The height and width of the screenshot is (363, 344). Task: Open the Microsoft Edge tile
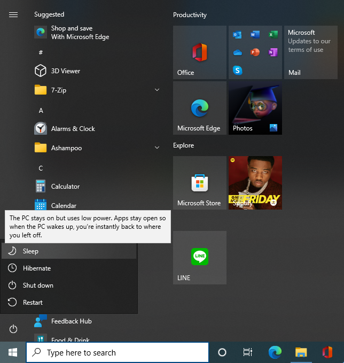200,108
